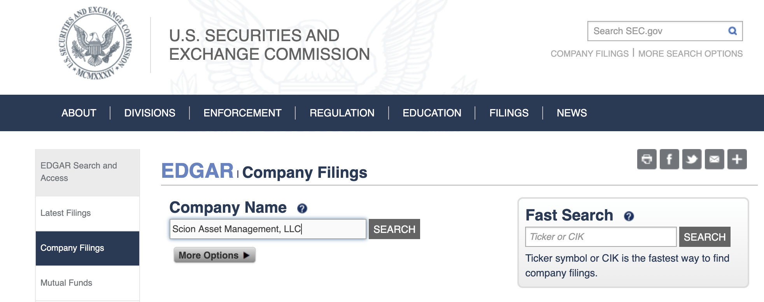The width and height of the screenshot is (764, 302).
Task: Click the magnifier icon in the SEC.gov search box
Action: tap(732, 31)
